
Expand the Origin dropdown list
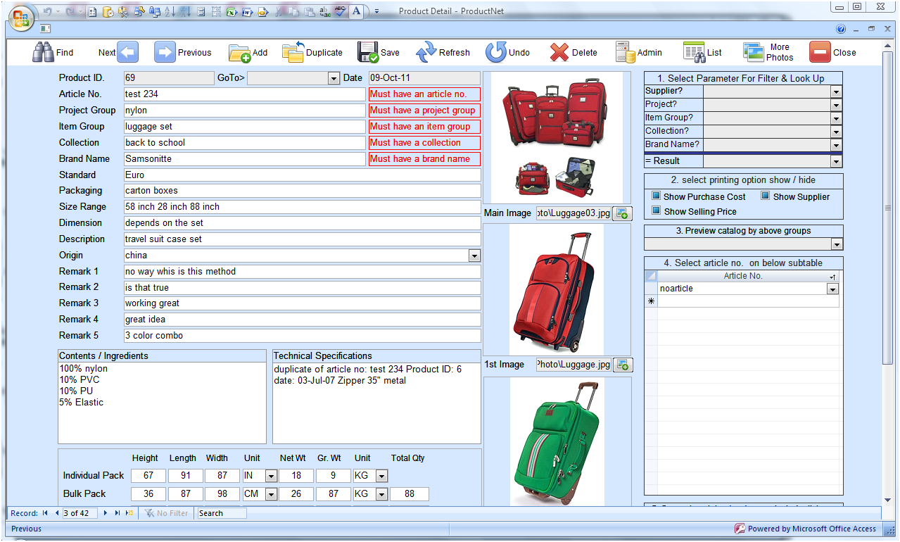(x=474, y=256)
